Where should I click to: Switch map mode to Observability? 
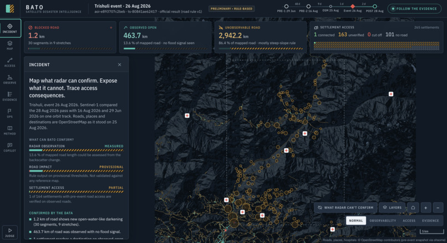point(383,220)
